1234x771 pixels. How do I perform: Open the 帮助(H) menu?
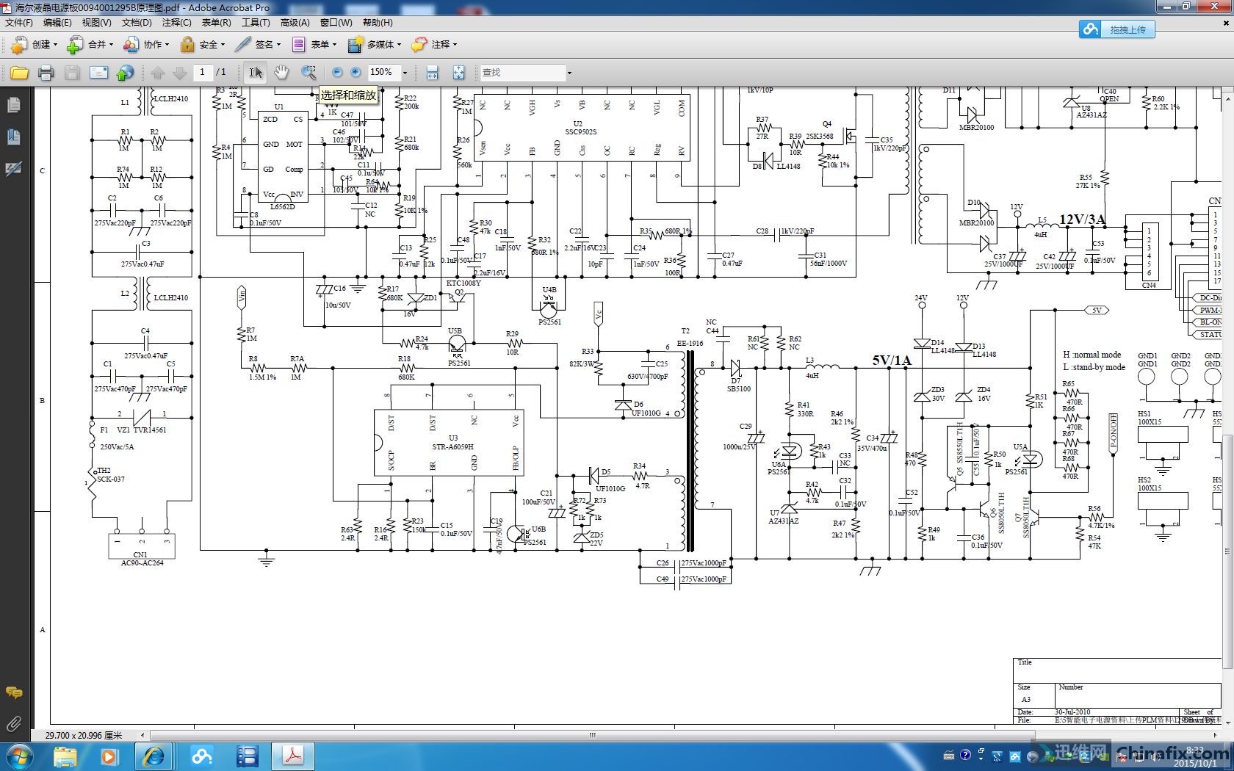378,23
